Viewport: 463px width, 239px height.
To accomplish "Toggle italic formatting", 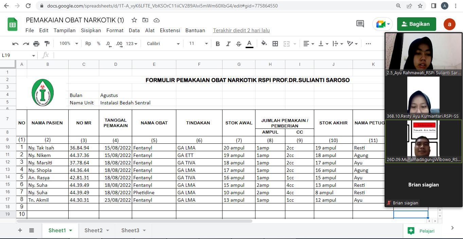I will tap(228, 44).
